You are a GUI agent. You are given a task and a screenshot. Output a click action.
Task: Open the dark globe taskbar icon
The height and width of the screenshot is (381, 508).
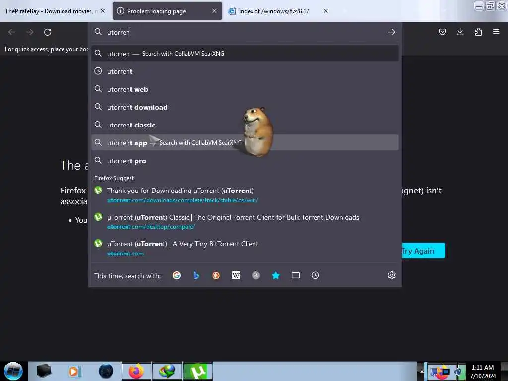106,371
